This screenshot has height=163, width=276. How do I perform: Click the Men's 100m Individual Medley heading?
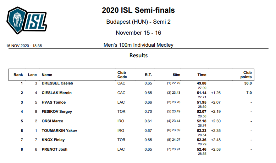click(x=138, y=45)
